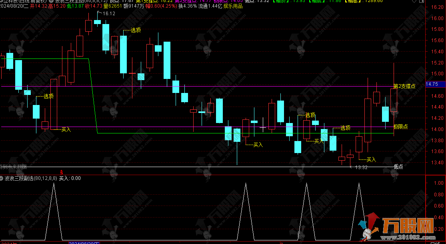Viewport: 446px width, 244px height.
Task: Click the red S signal marker
Action: click(x=62, y=172)
